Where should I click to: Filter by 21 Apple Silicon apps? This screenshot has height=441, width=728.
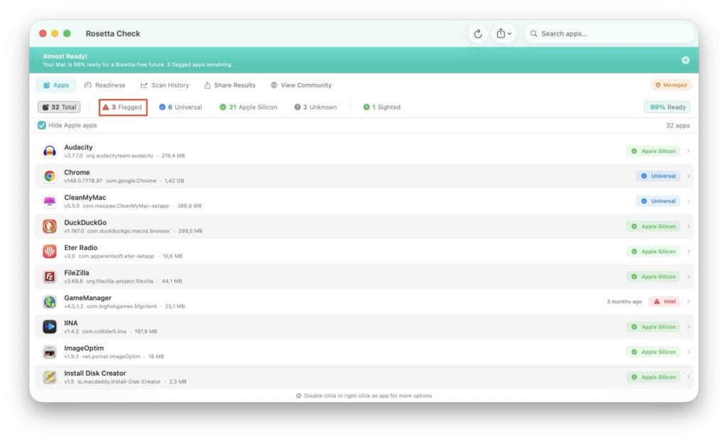(248, 107)
